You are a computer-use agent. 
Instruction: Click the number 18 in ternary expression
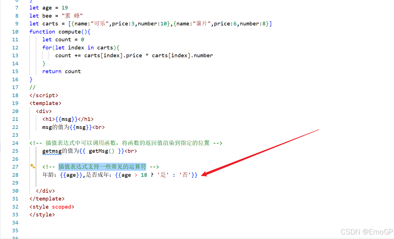[x=144, y=175]
